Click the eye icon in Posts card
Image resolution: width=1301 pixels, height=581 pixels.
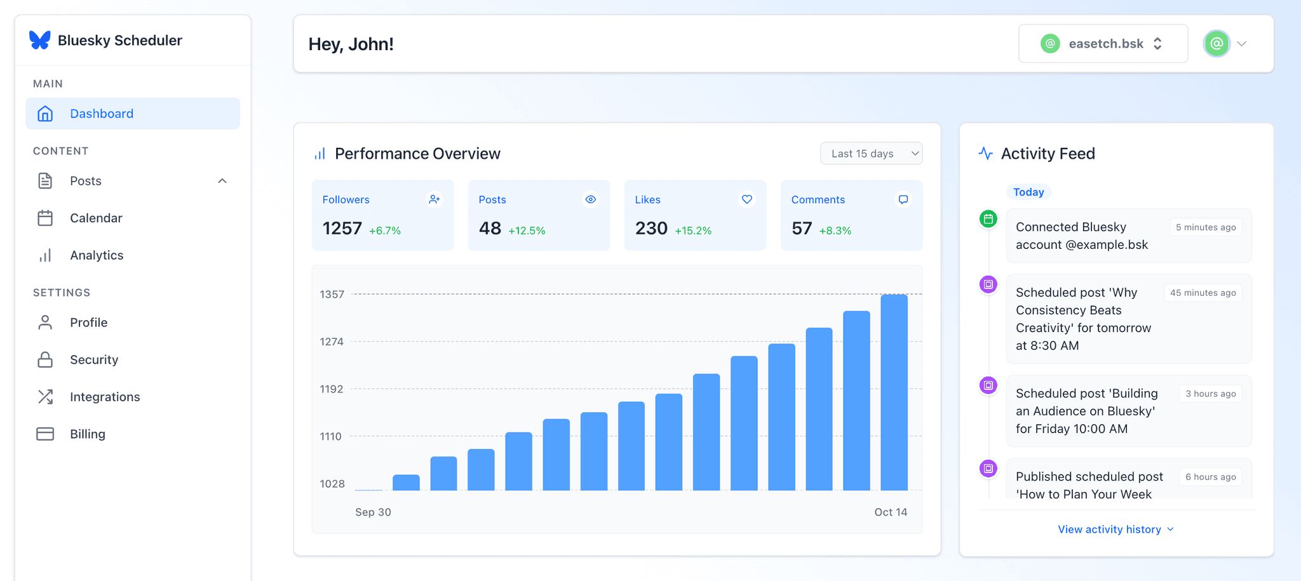point(590,199)
